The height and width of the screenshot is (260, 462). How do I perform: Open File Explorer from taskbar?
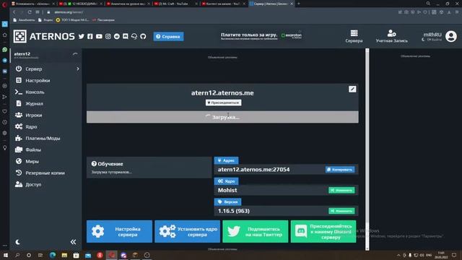[x=64, y=255]
